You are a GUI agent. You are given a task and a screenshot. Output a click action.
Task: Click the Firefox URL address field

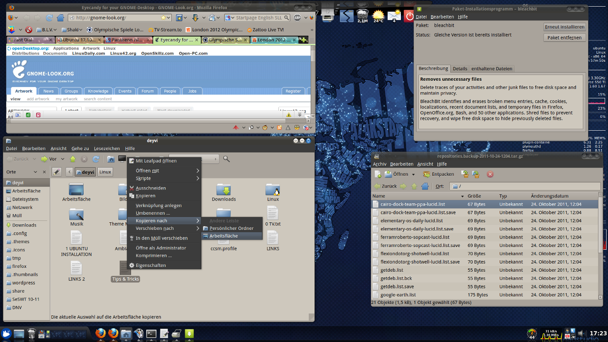[x=119, y=18]
